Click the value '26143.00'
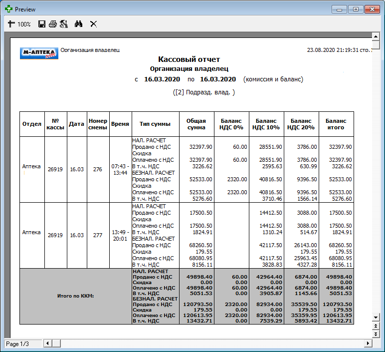Viewport: 385px width, 352px height. [306, 245]
